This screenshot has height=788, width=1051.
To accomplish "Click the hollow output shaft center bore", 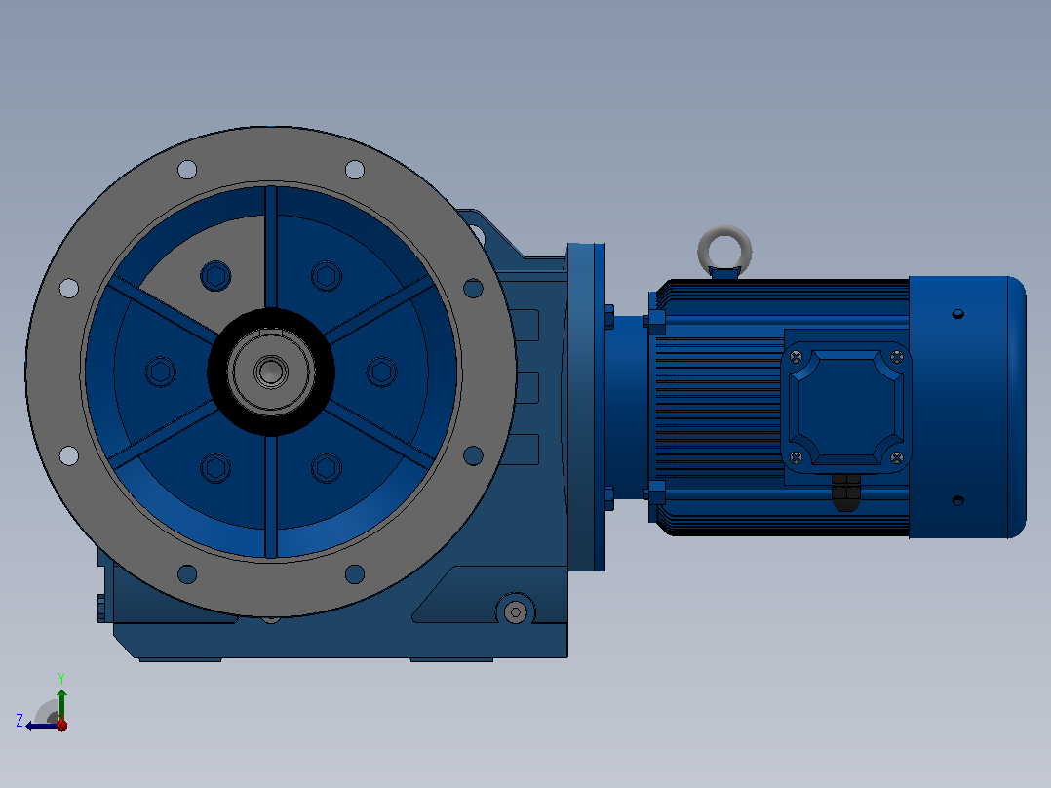I will (x=271, y=372).
